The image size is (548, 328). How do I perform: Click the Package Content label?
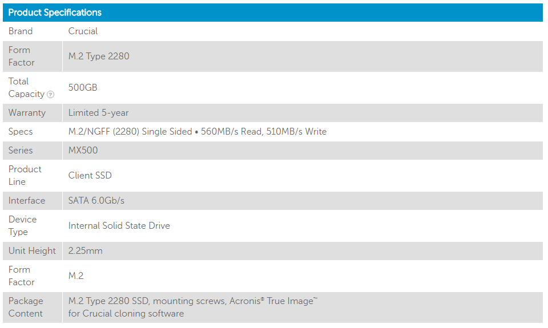(26, 307)
